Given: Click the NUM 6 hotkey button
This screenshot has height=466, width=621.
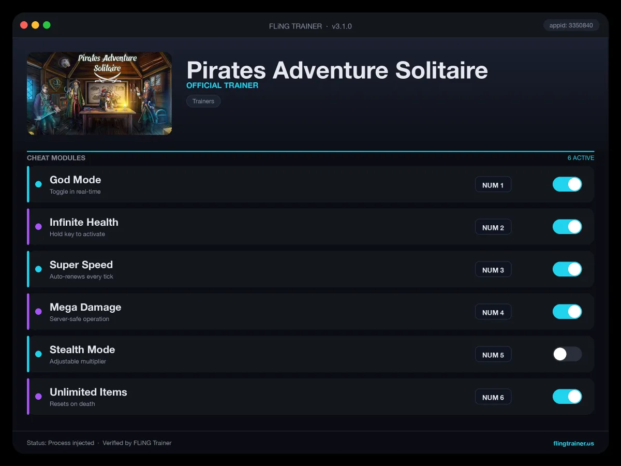Looking at the screenshot, I should [x=493, y=397].
